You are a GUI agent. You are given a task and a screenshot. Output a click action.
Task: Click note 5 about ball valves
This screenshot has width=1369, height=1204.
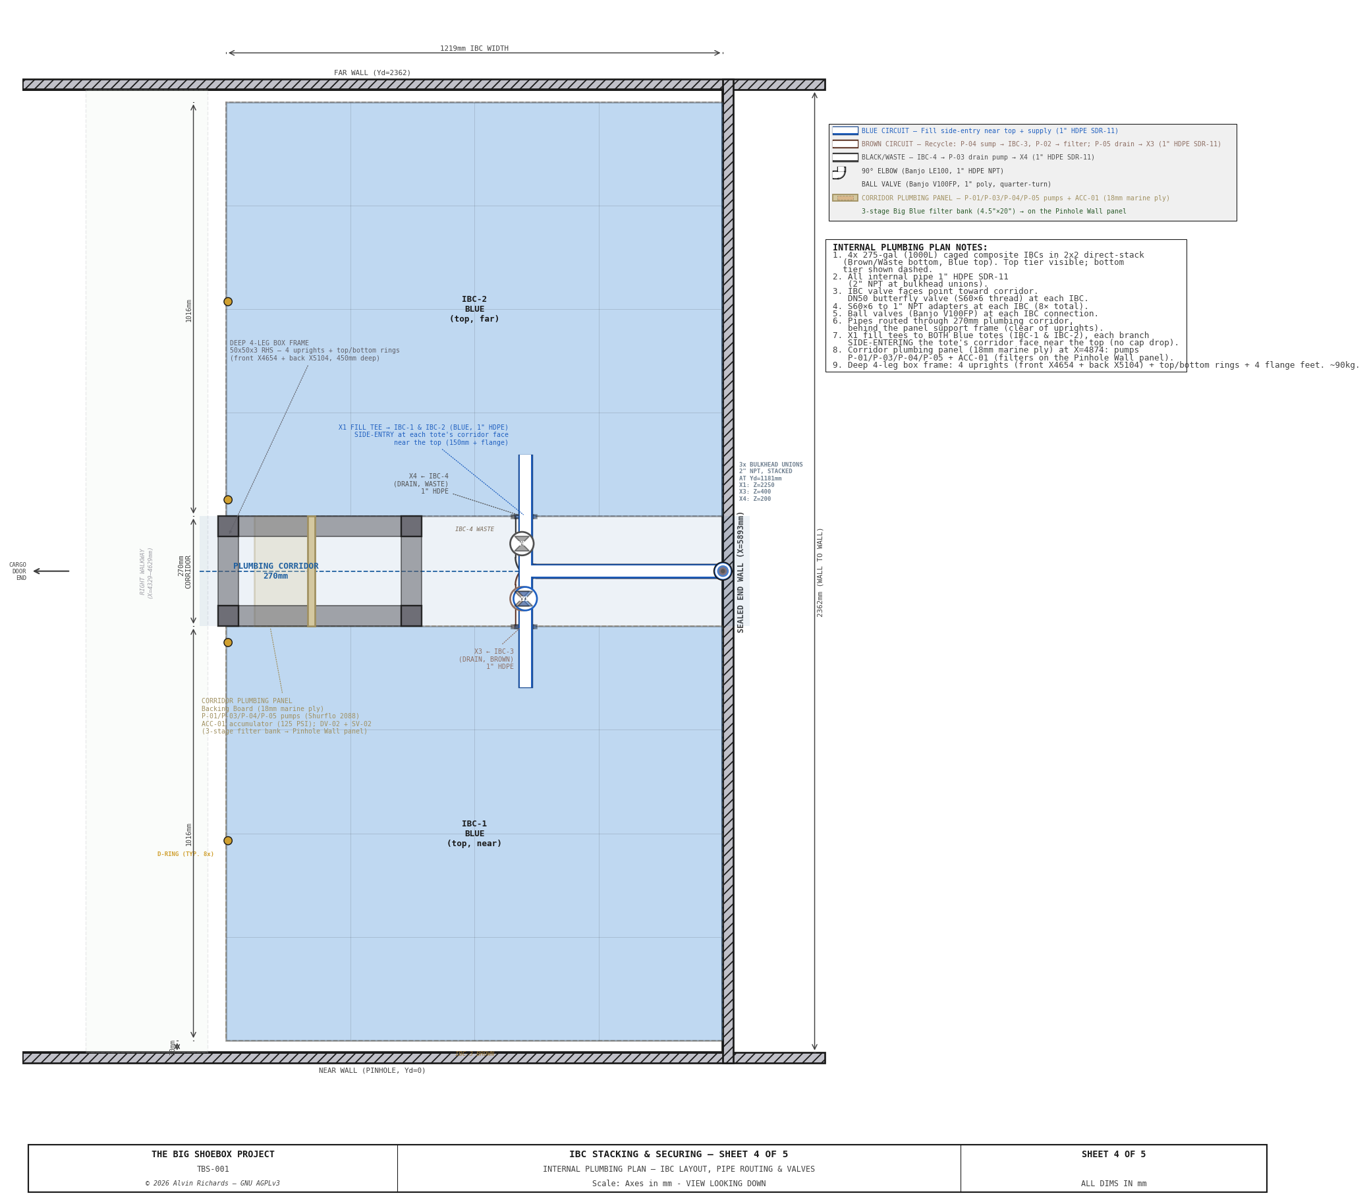tap(966, 314)
